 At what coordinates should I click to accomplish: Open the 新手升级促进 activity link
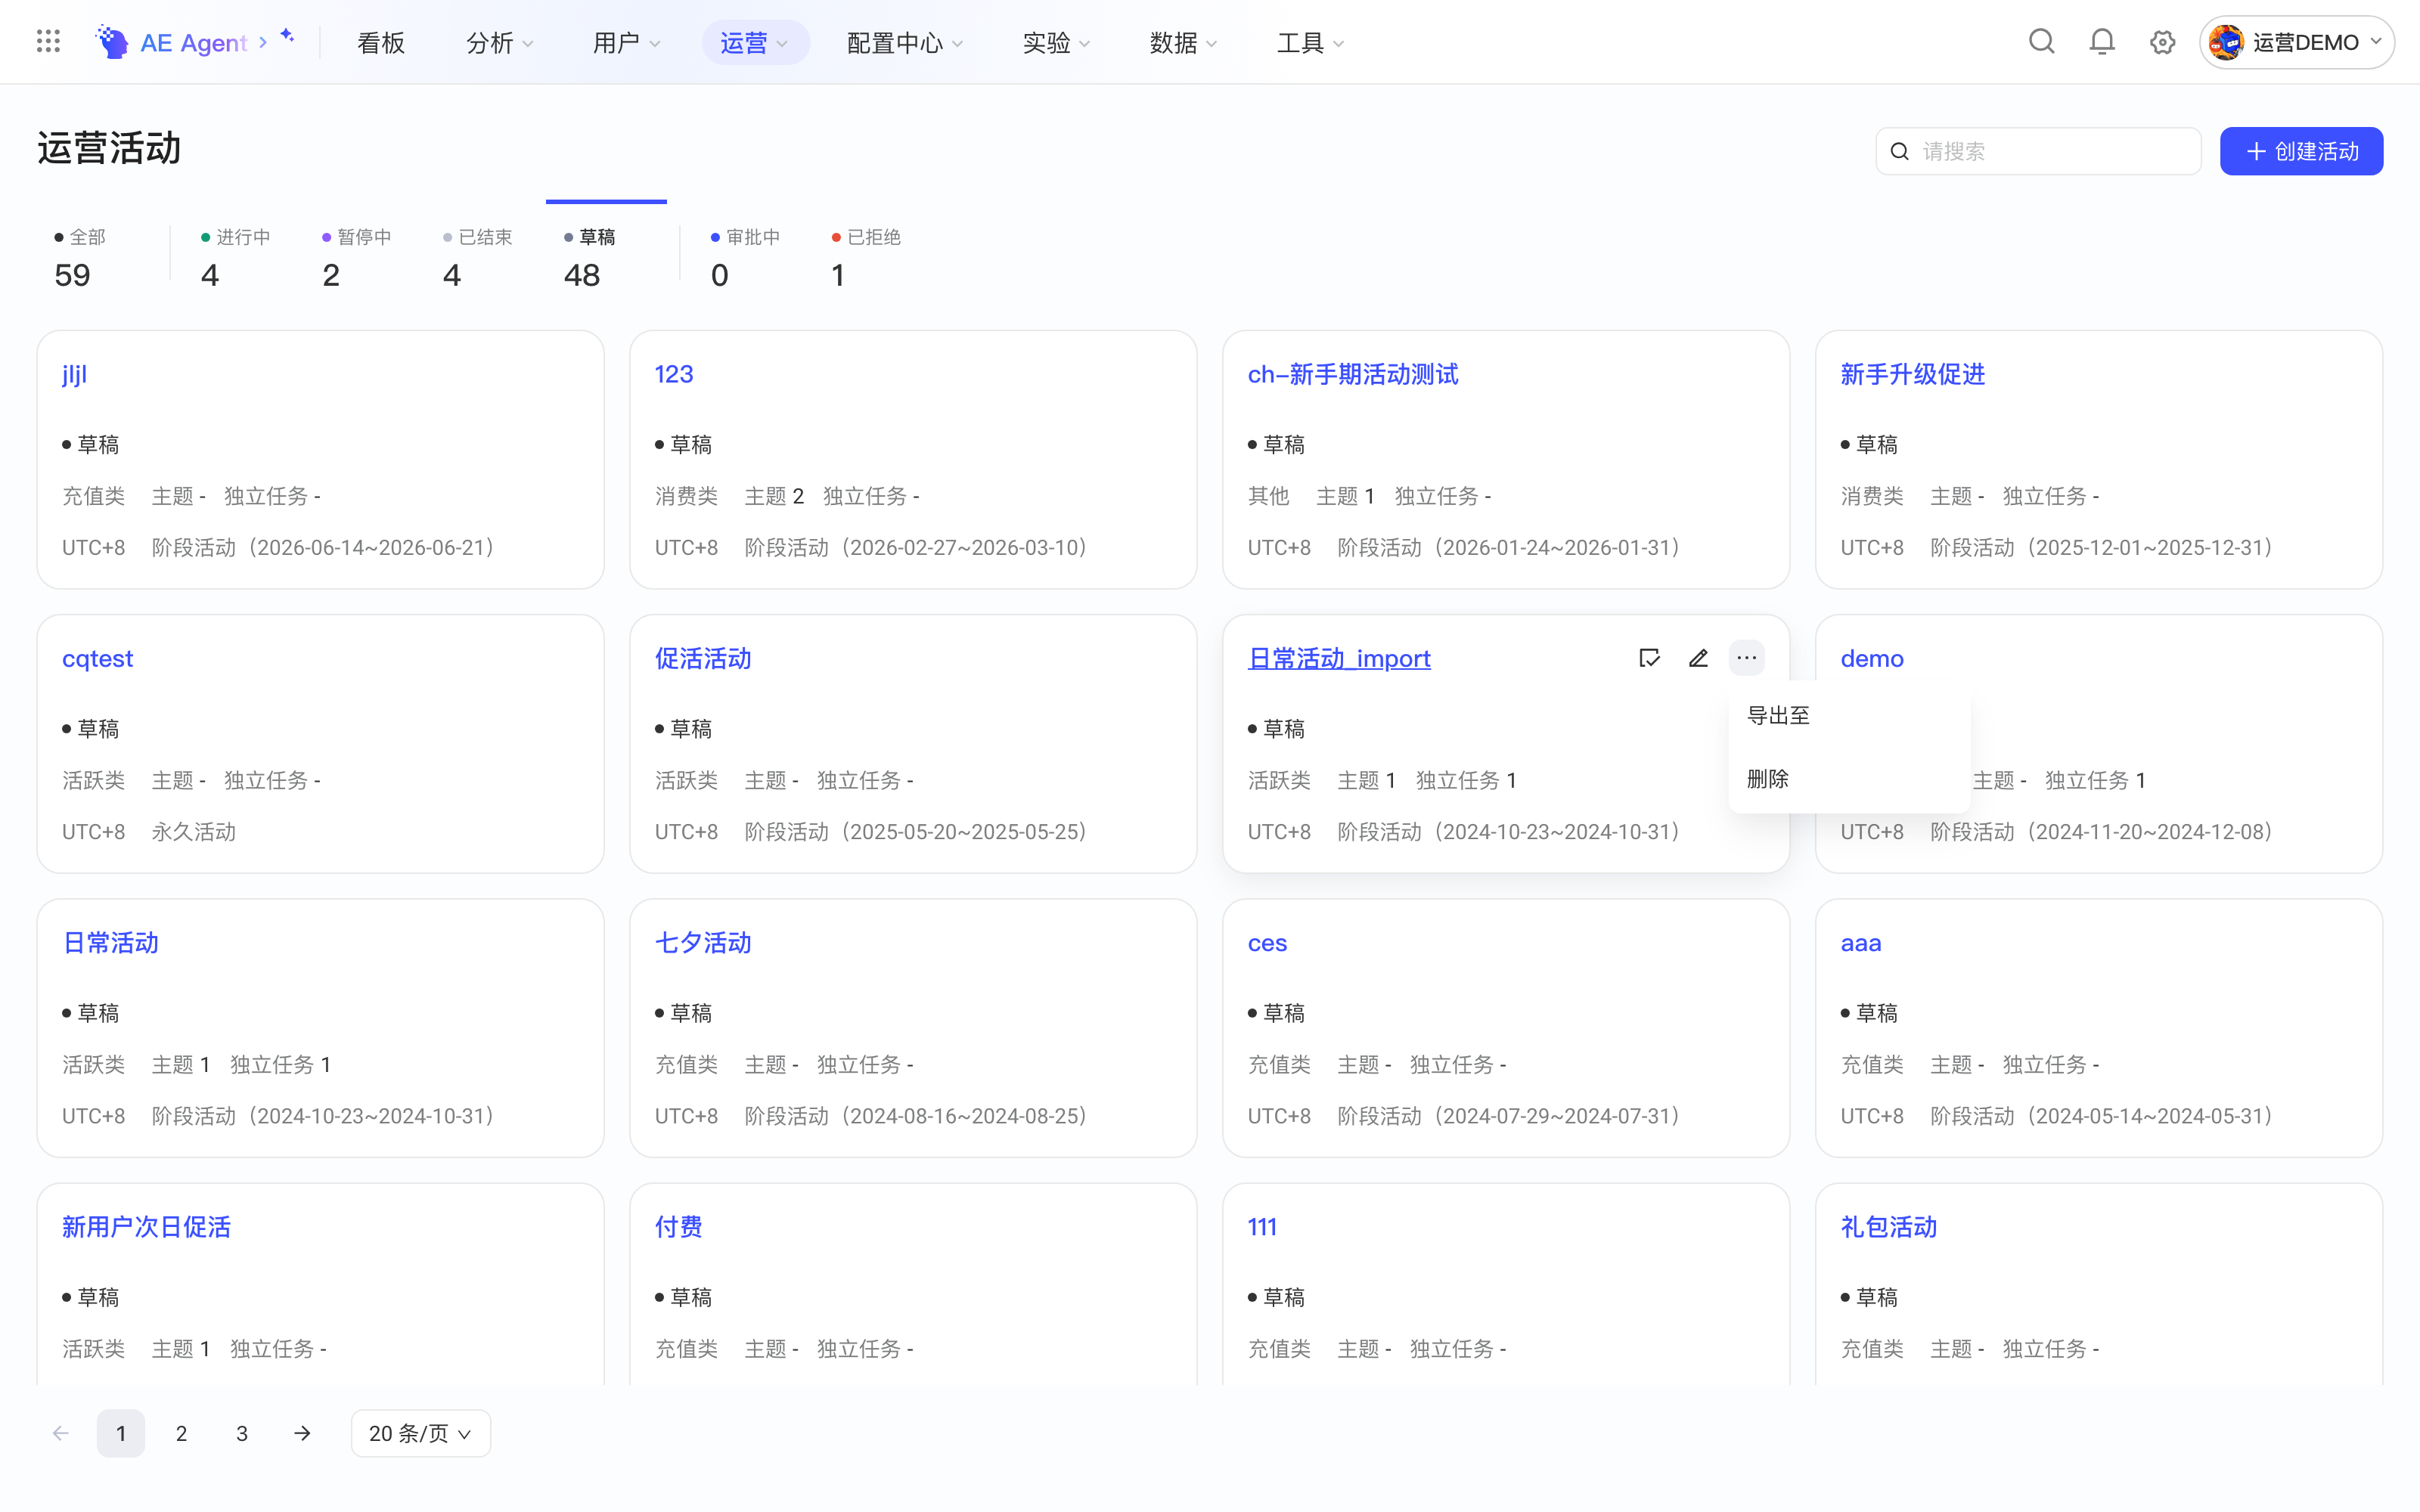click(1912, 374)
